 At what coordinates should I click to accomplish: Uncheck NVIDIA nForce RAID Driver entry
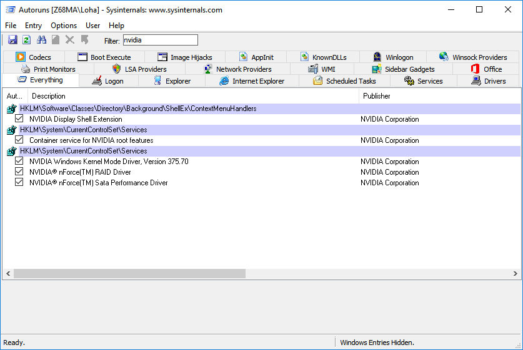tap(19, 172)
